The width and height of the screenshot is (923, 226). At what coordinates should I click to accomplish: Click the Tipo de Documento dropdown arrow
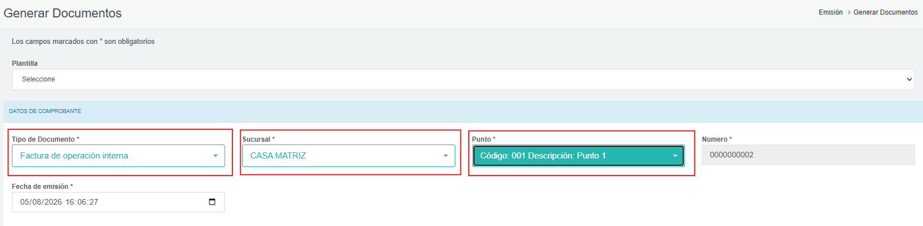point(216,156)
